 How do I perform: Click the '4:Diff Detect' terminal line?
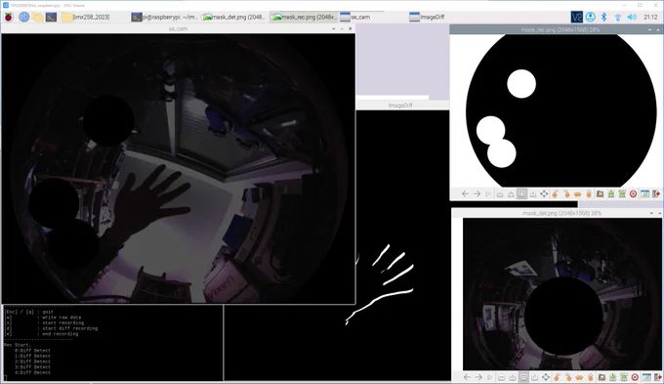32,372
